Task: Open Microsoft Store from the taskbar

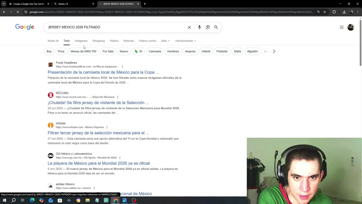Action: tap(60, 200)
